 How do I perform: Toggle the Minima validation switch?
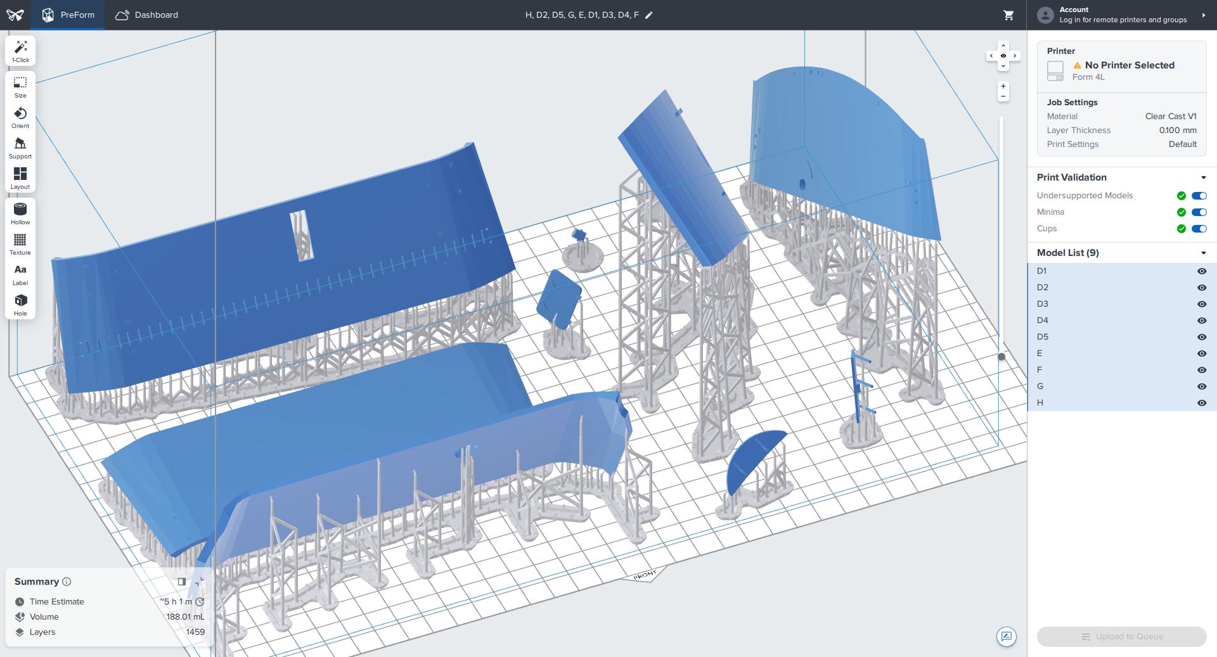click(x=1199, y=212)
